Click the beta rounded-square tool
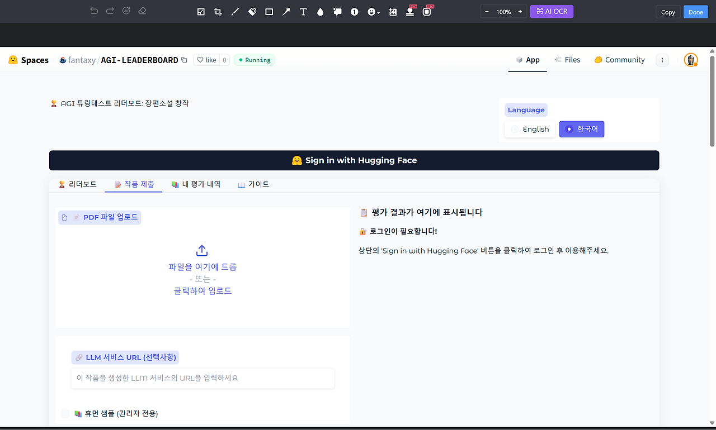Viewport: 716px width, 430px height. coord(428,11)
